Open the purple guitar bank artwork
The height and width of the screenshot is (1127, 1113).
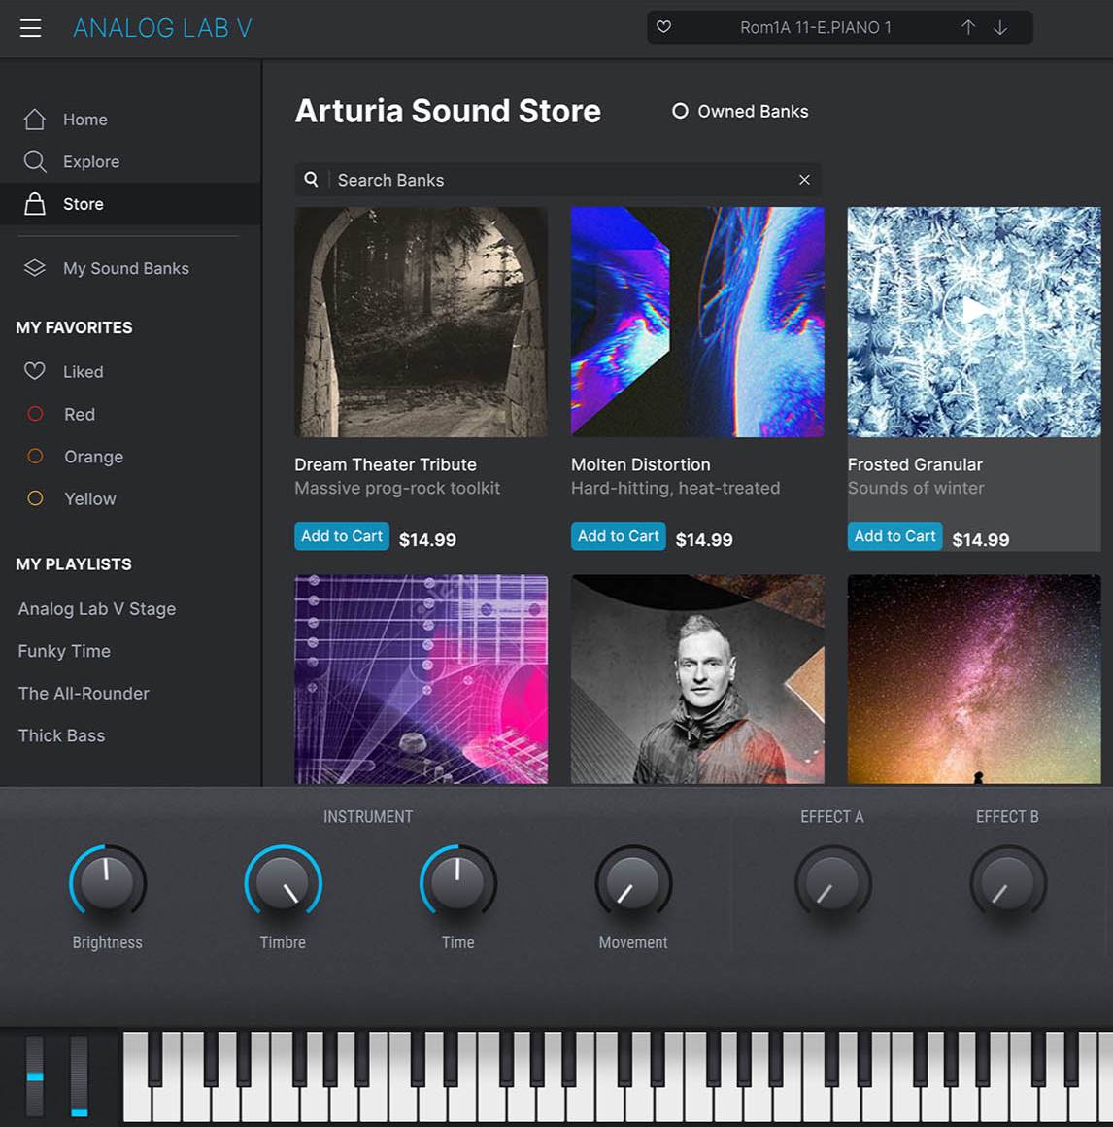422,679
